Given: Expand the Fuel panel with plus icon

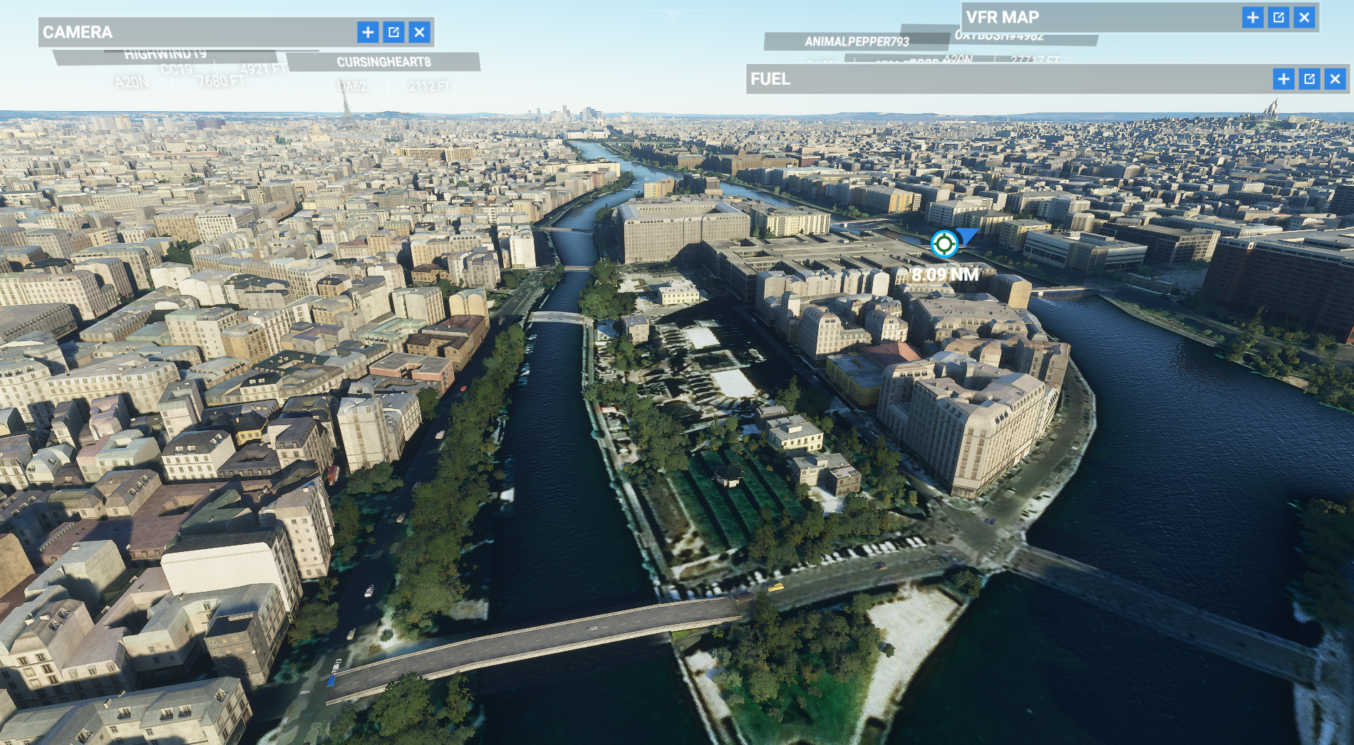Looking at the screenshot, I should tap(1283, 79).
